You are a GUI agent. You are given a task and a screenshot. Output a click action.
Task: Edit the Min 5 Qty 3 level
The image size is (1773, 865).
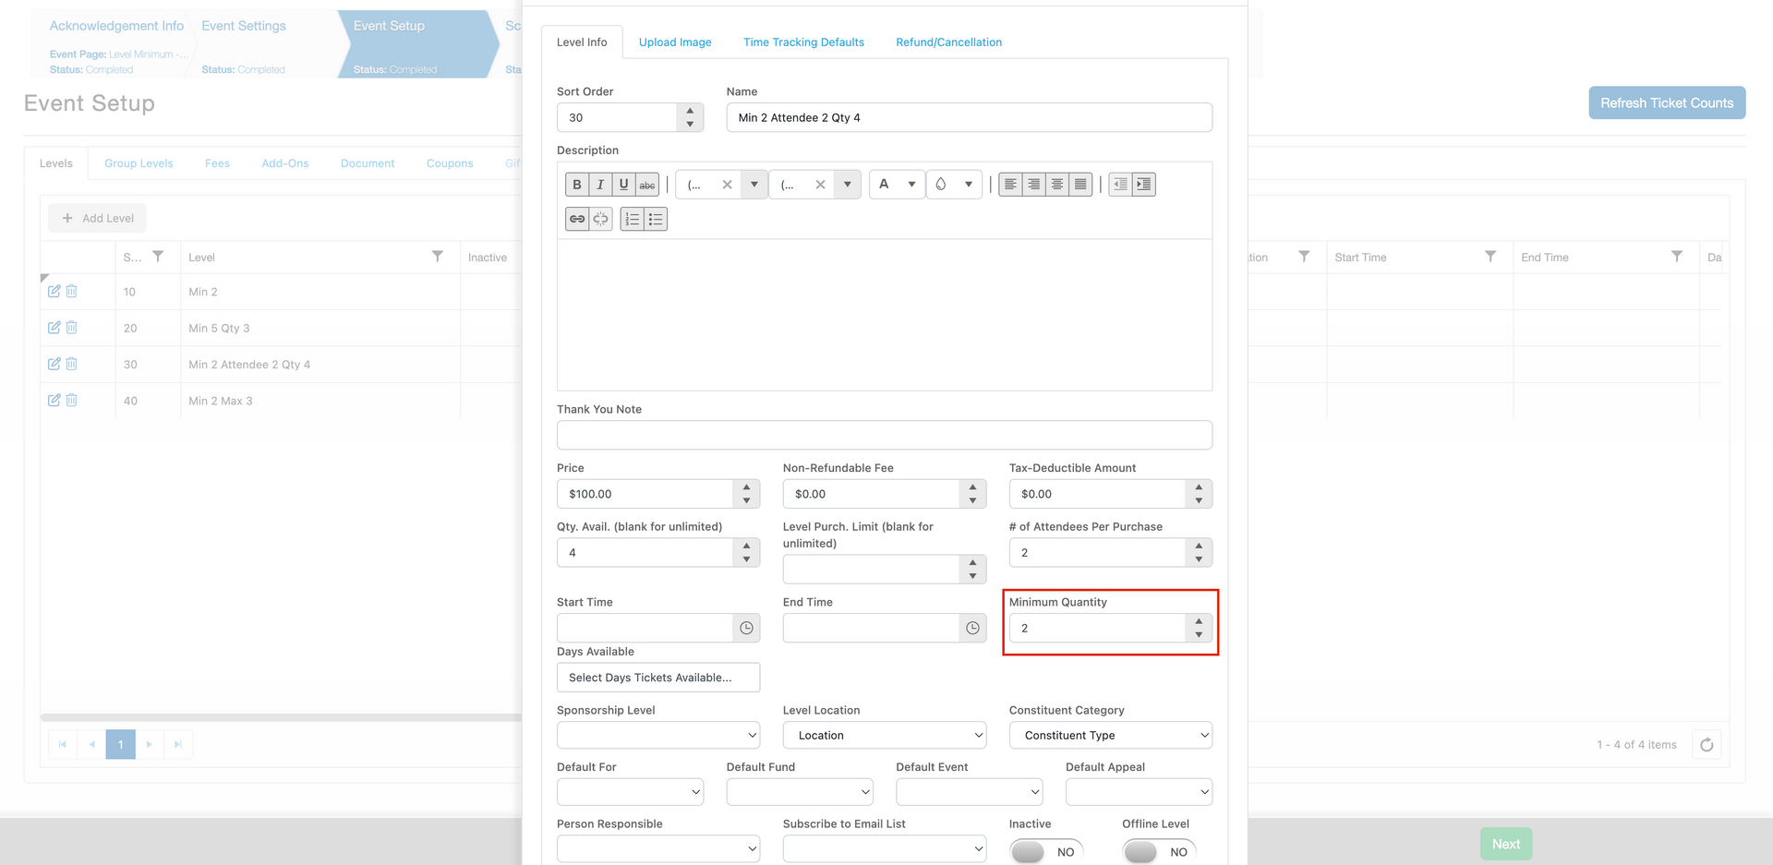click(x=54, y=328)
